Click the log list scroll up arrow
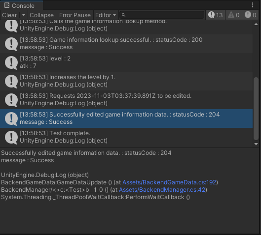The image size is (261, 235). [x=256, y=24]
